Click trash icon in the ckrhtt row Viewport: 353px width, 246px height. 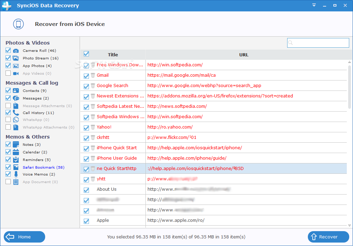(93, 138)
